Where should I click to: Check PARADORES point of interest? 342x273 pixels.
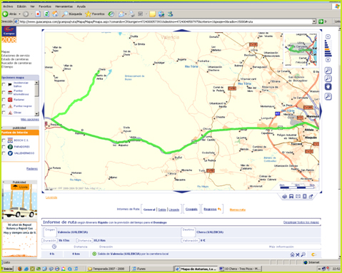click(x=4, y=147)
